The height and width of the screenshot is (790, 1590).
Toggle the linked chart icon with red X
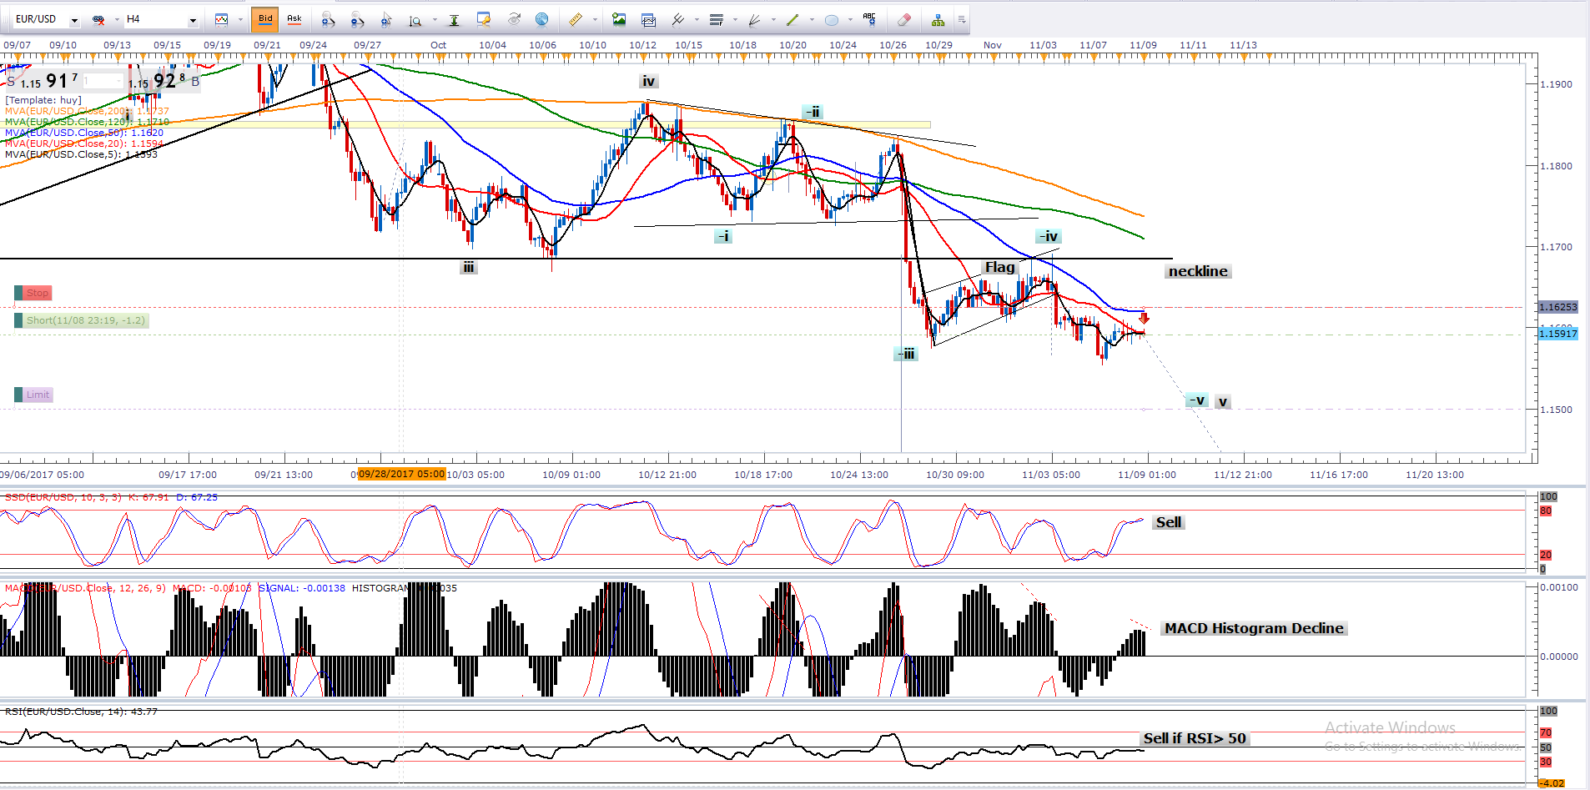(x=98, y=19)
